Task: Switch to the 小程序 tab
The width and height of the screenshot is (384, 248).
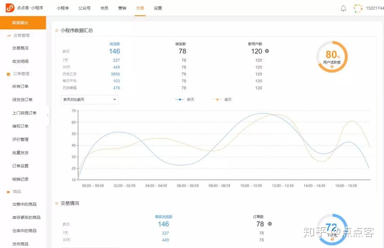Action: point(63,8)
